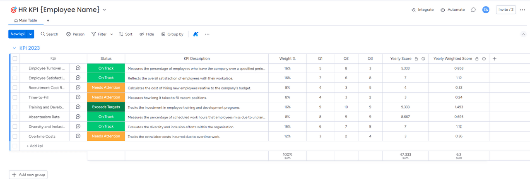Click the 47.333 Yearly Score sum
This screenshot has width=530, height=185.
pos(406,156)
